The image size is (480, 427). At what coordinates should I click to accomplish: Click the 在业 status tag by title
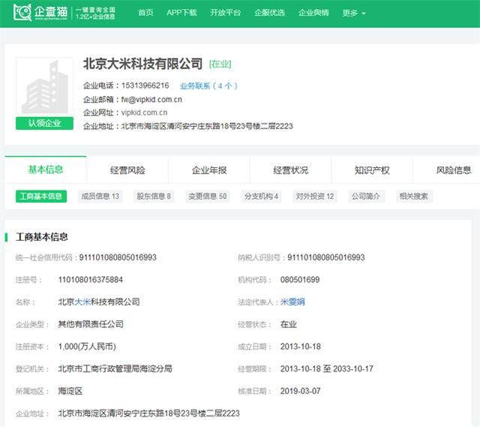pos(220,64)
